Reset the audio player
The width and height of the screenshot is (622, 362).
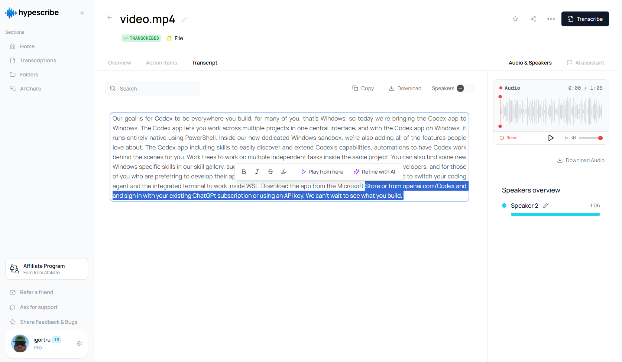coord(509,138)
